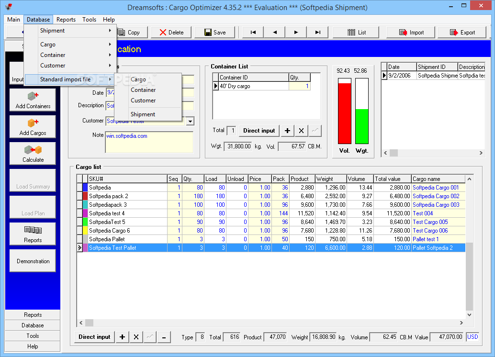
Task: Expand the Container submenu in Database menu
Action: (x=70, y=55)
